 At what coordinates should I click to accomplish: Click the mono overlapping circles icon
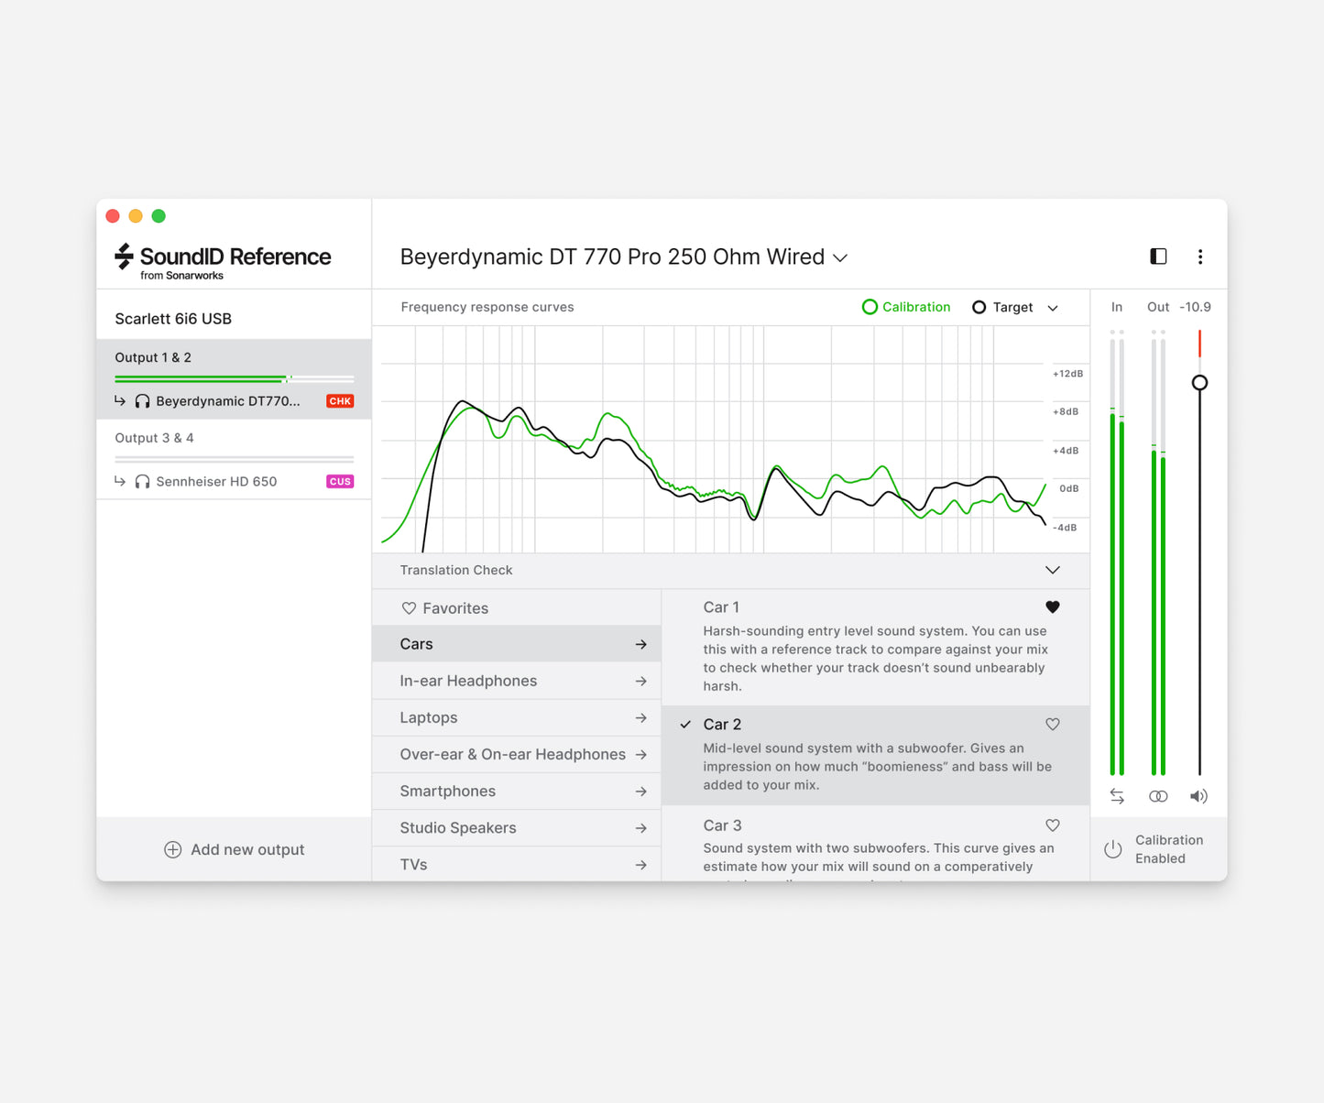click(1158, 796)
